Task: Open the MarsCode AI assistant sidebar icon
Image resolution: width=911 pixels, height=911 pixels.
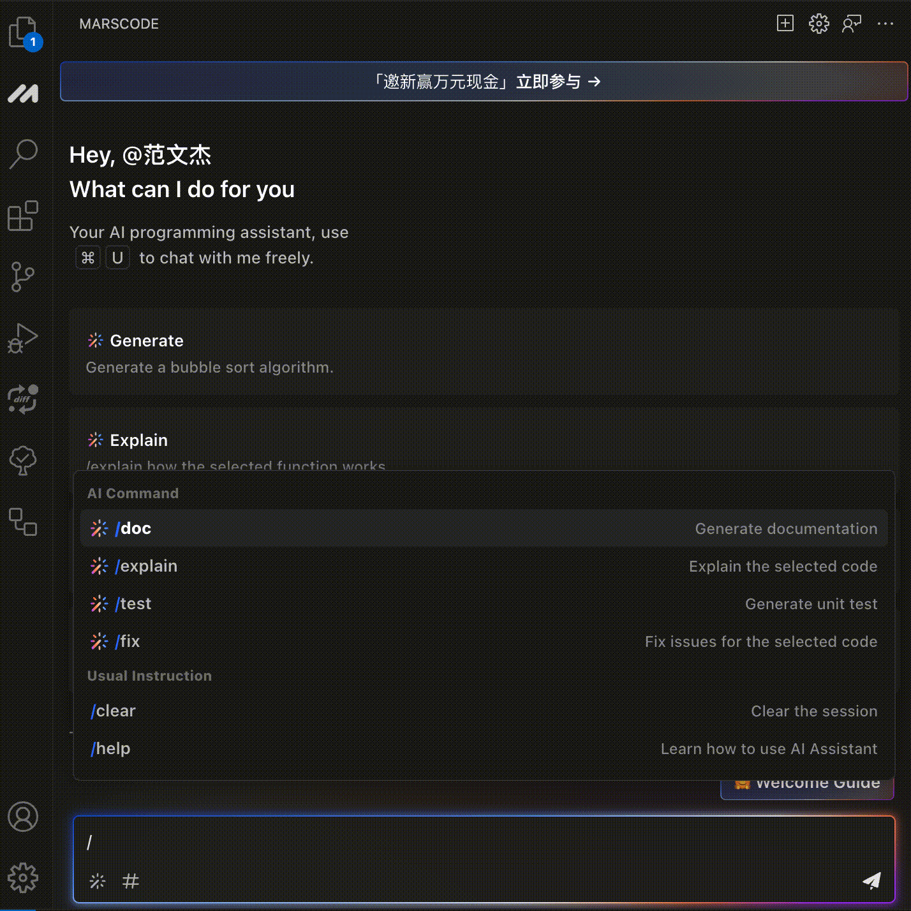Action: pos(23,94)
